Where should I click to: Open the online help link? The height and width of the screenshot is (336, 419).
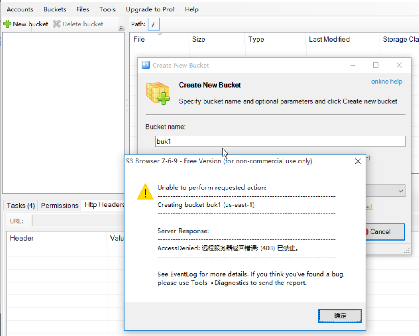tap(387, 81)
